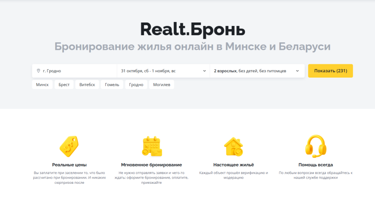Open the guests selector 2 взрослых
Screen dimensions: 375x201
click(257, 71)
